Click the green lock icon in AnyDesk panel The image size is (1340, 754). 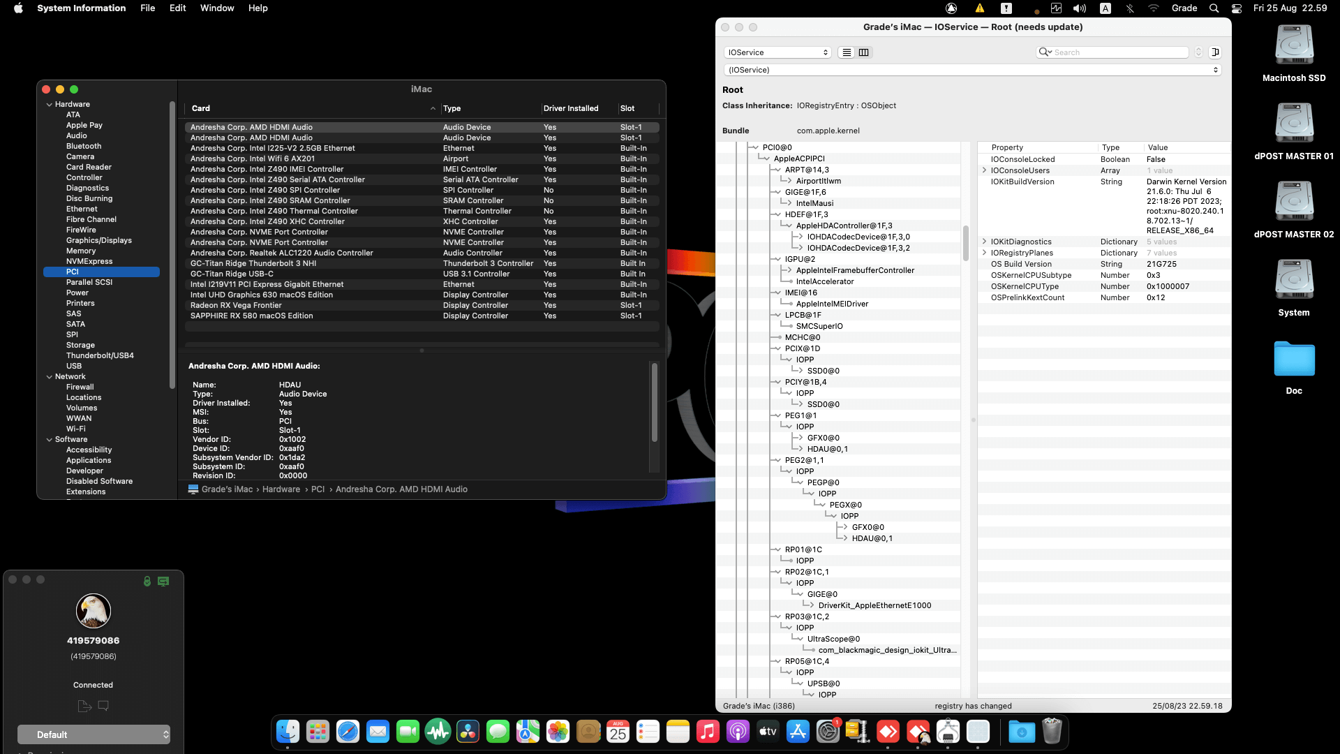coord(147,581)
